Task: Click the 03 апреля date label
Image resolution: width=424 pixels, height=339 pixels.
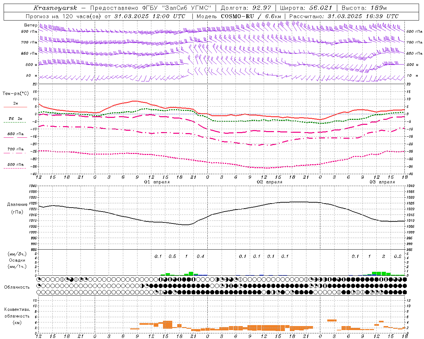Action: [x=382, y=182]
